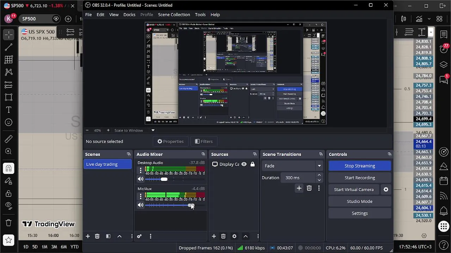The width and height of the screenshot is (451, 253).
Task: Open the OBS Edit menu
Action: click(100, 14)
